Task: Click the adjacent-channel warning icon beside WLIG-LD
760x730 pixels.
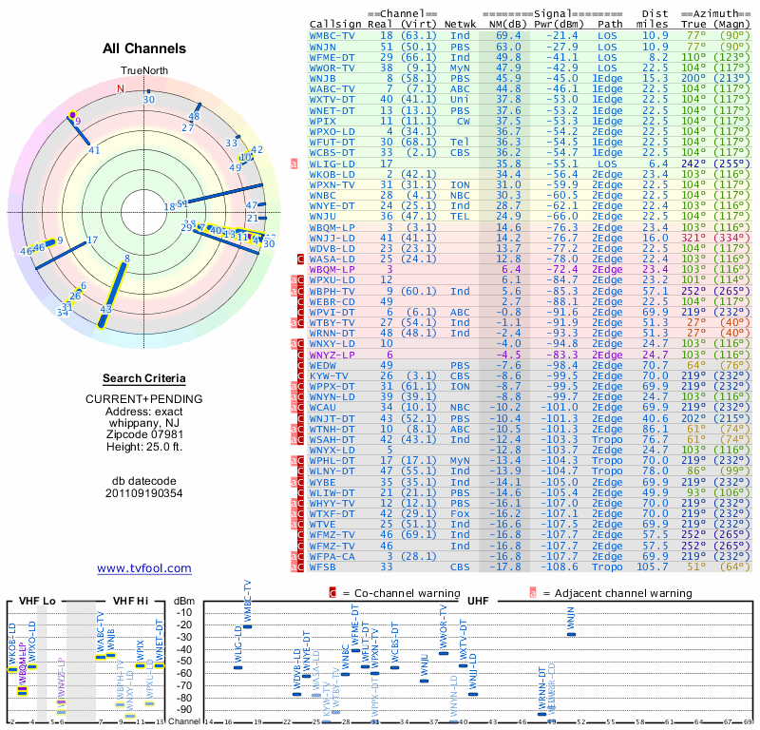Action: click(294, 163)
